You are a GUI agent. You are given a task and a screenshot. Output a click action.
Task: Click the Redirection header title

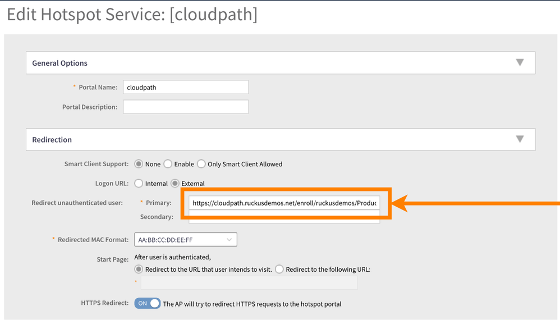52,139
